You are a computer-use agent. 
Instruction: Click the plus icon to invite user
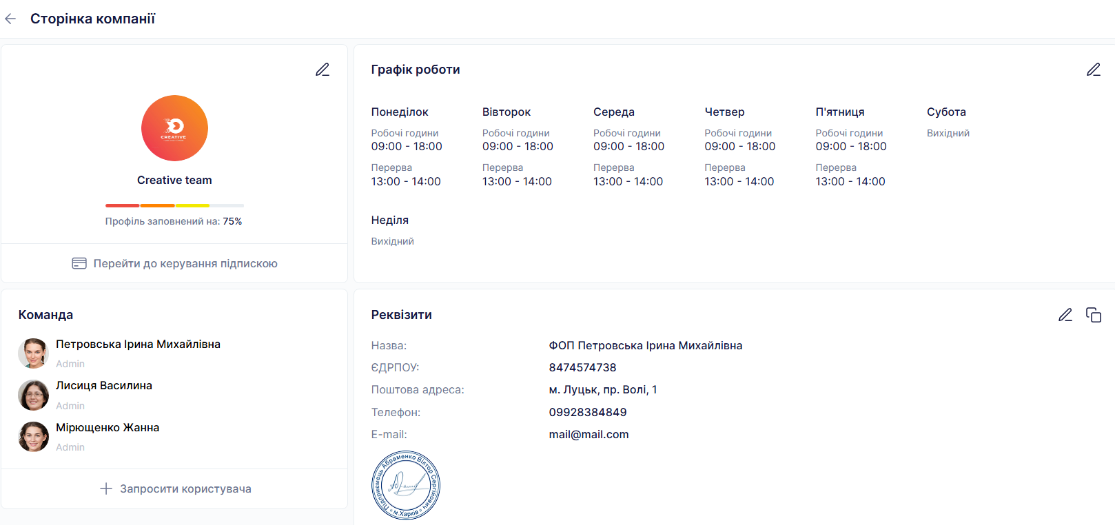tap(106, 488)
